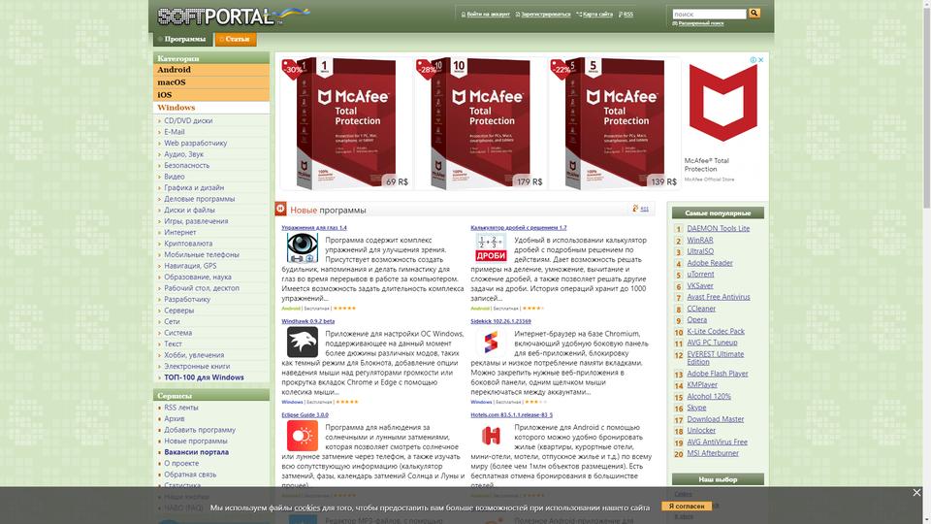Click the search magnifier button
The width and height of the screenshot is (931, 524).
pos(754,13)
